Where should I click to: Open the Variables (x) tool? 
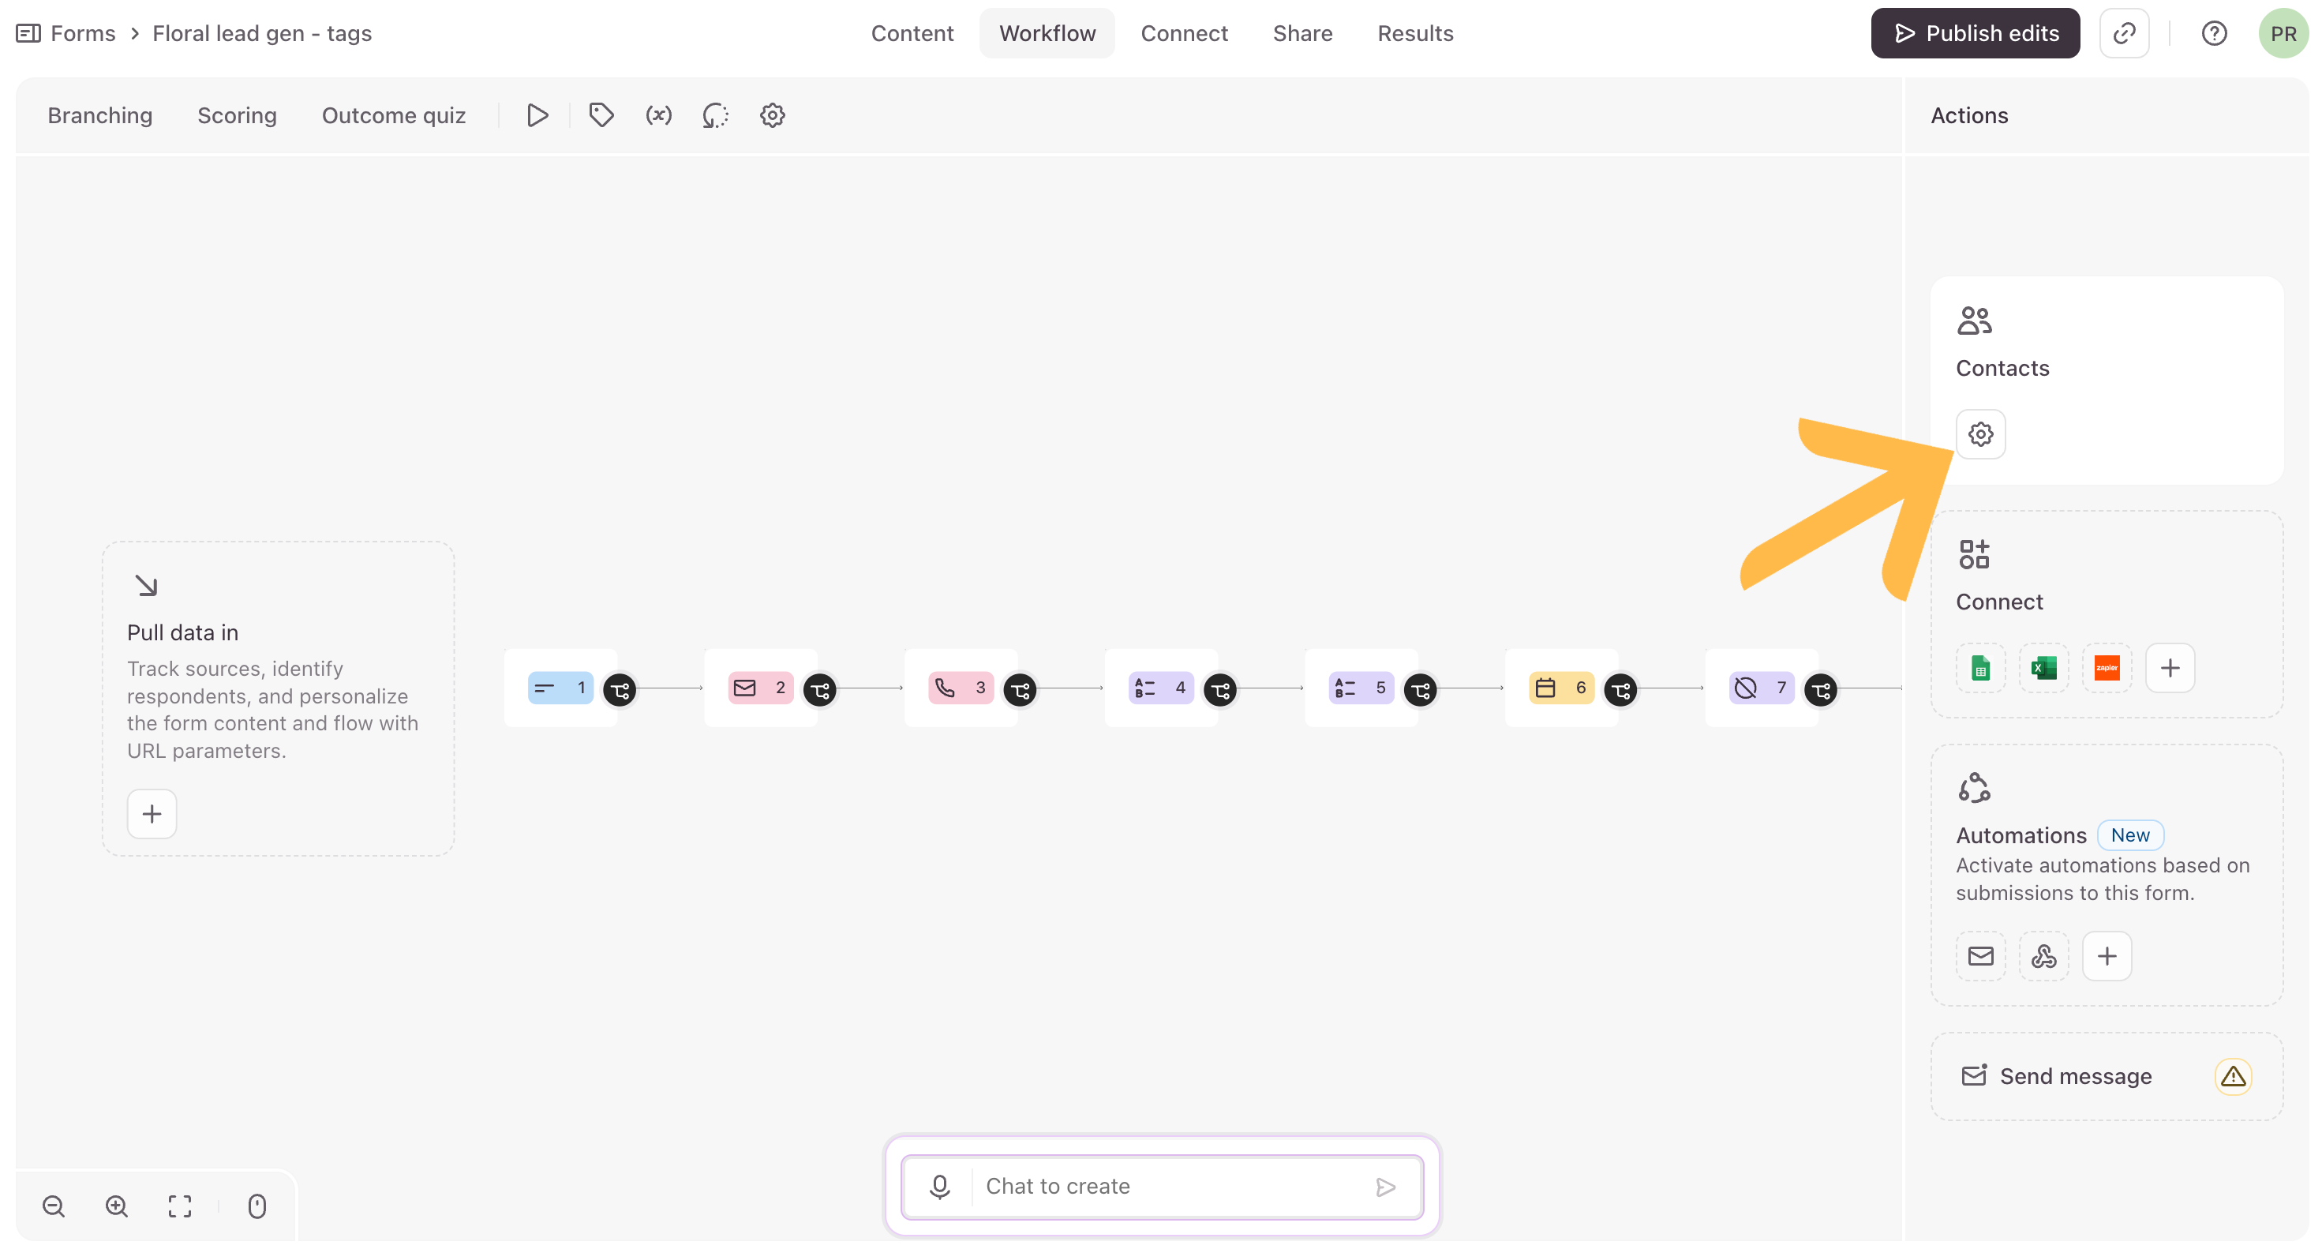tap(658, 115)
